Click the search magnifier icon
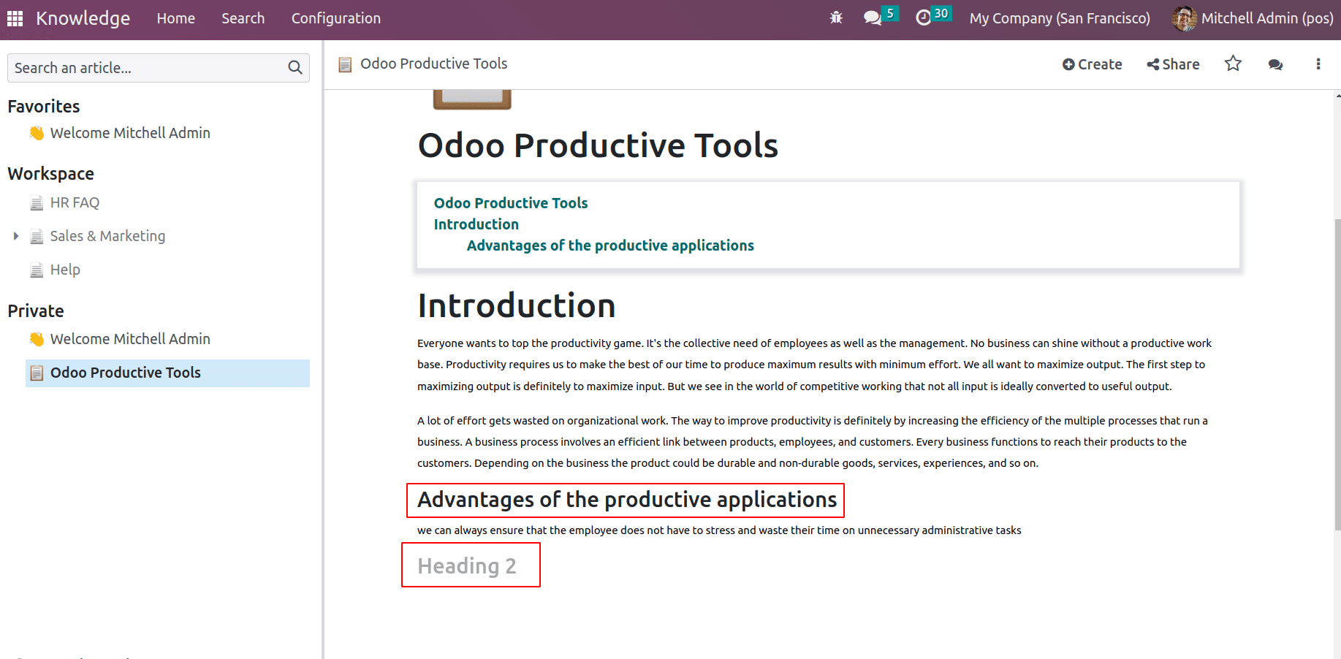Image resolution: width=1341 pixels, height=659 pixels. [x=295, y=68]
